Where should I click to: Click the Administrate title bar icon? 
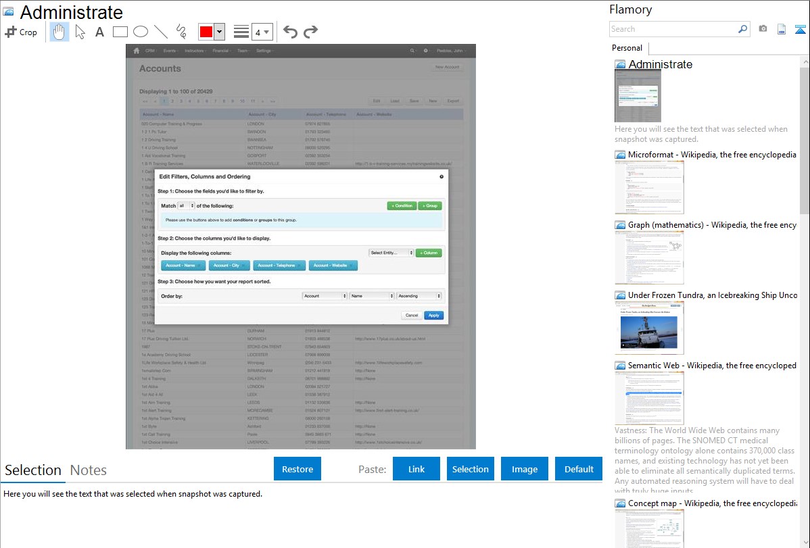pyautogui.click(x=8, y=11)
